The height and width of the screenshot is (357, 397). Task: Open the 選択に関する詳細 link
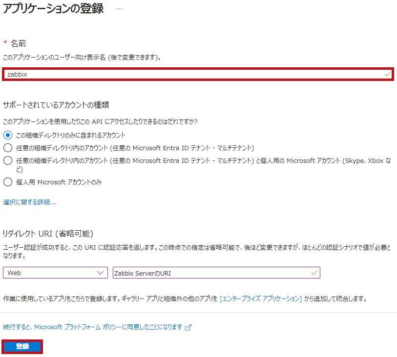[x=30, y=202]
